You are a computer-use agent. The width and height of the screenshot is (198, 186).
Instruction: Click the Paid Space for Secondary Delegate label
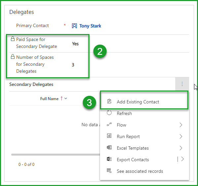[37, 43]
